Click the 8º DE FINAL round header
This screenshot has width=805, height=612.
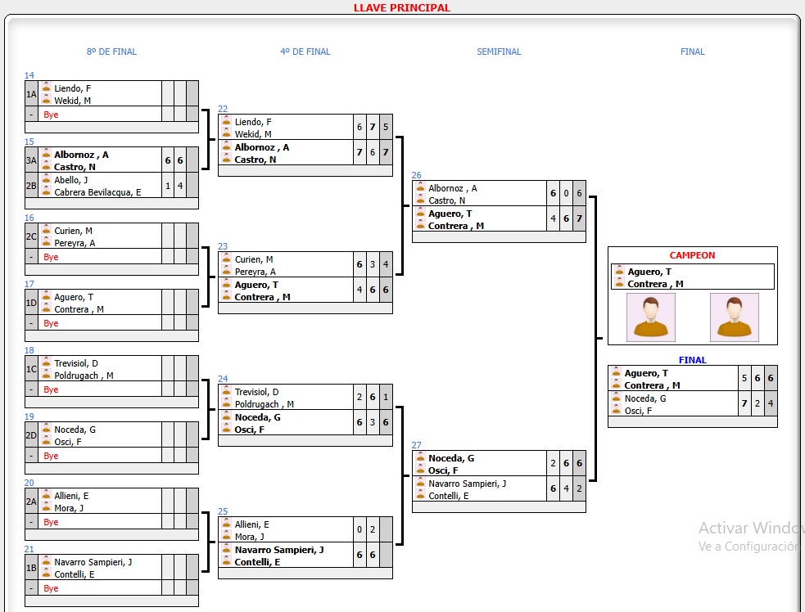click(111, 52)
